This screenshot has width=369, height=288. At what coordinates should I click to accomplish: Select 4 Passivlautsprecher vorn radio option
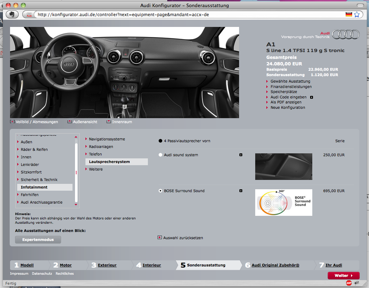(160, 141)
